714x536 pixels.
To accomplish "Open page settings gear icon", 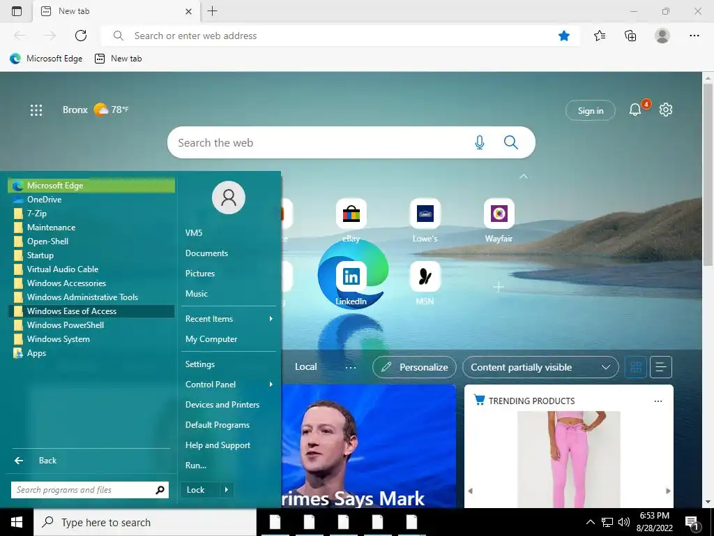I will [666, 110].
